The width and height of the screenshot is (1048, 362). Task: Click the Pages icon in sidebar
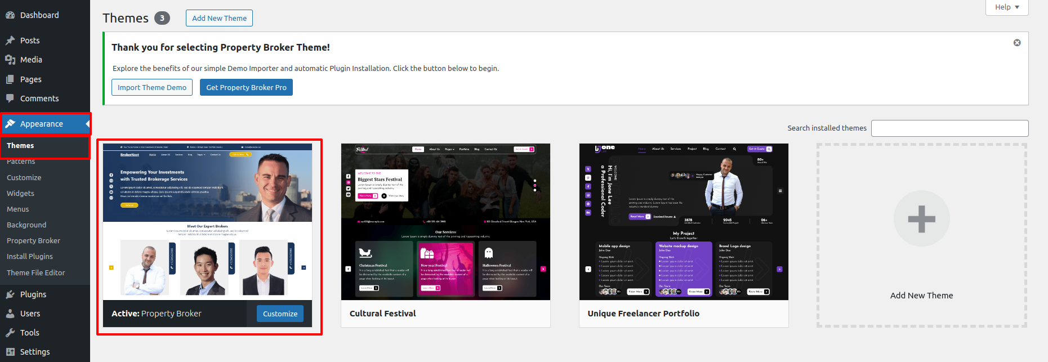pos(10,79)
